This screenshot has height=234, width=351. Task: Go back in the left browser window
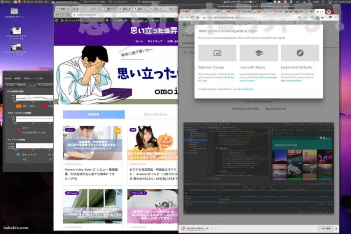(57, 14)
